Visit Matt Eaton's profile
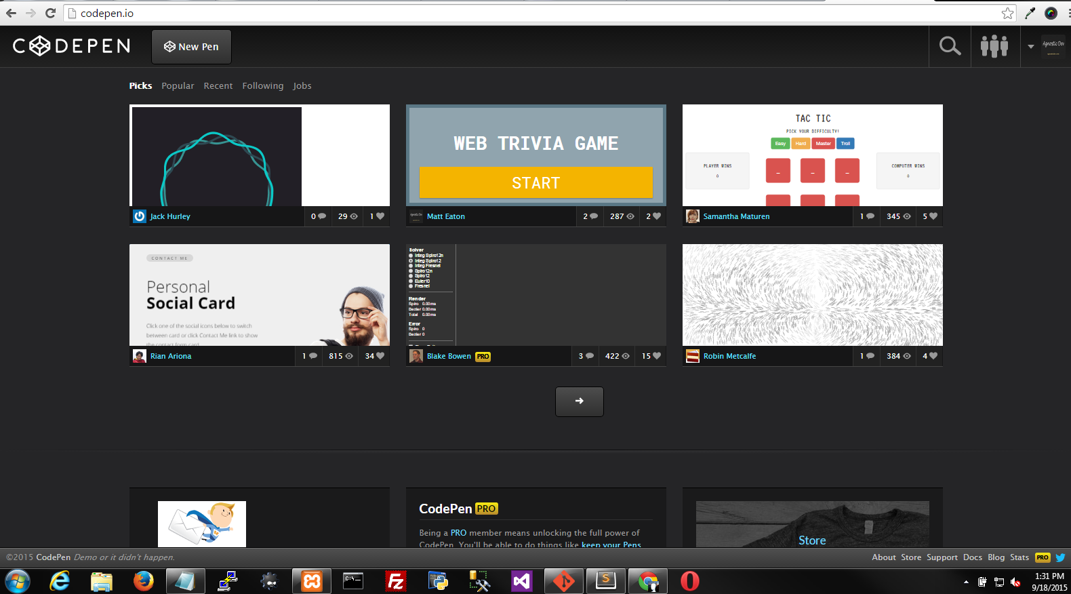Screen dimensions: 1071x594 [x=446, y=216]
